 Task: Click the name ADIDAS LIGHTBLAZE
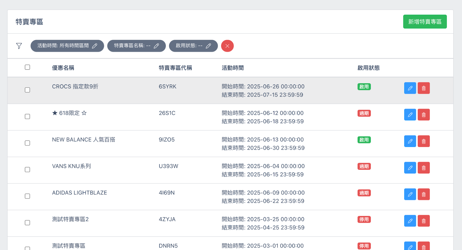79,193
